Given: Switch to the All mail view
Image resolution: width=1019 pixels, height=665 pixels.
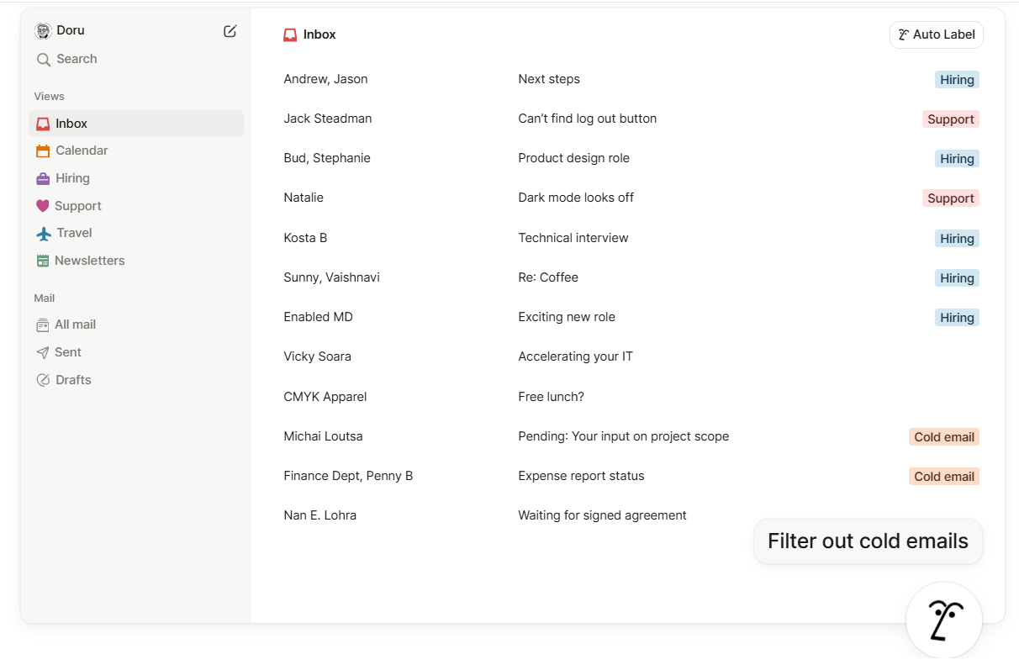Looking at the screenshot, I should pyautogui.click(x=74, y=324).
